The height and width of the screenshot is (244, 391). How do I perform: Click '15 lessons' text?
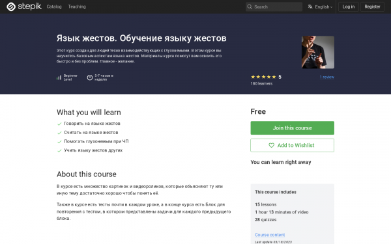point(266,204)
